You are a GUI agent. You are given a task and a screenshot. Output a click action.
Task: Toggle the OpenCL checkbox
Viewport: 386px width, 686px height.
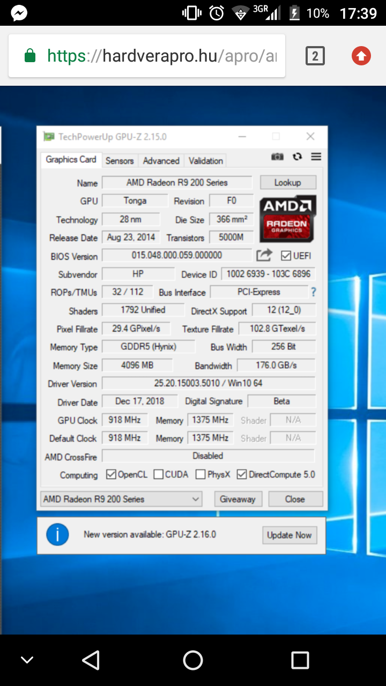pyautogui.click(x=112, y=474)
